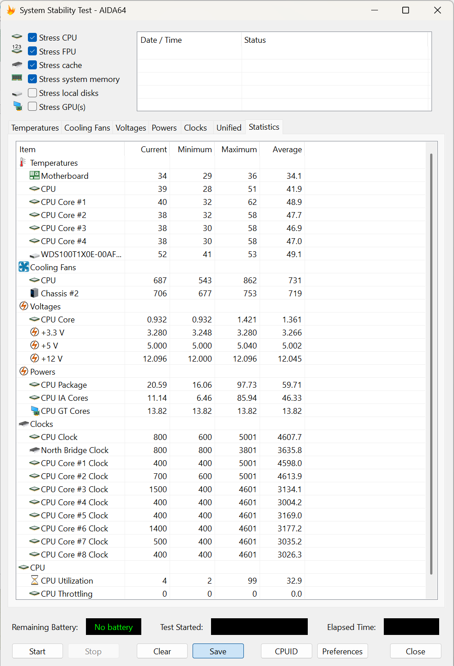Click the CPU Utilization hourglass icon
Screen dimensions: 454x666
click(x=35, y=580)
